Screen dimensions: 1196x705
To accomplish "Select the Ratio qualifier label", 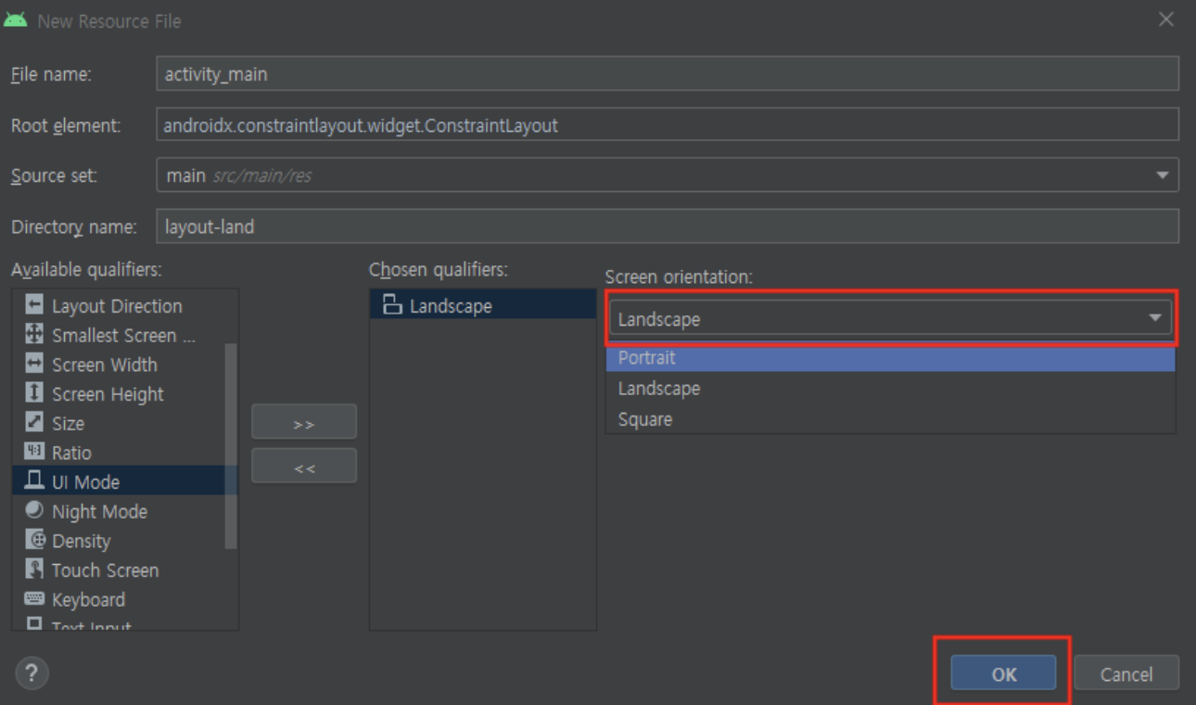I will (x=71, y=453).
